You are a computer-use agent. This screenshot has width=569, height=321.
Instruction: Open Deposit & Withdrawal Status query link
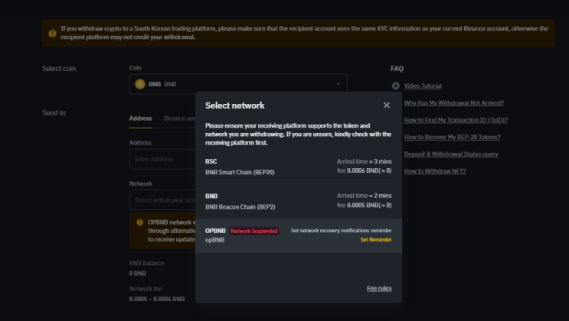[451, 154]
